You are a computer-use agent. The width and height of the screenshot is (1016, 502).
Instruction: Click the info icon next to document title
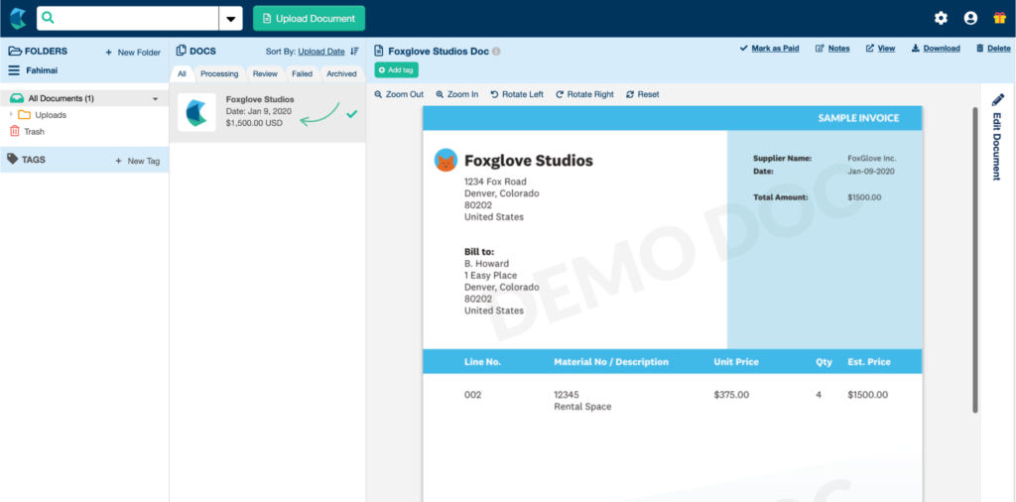[496, 52]
